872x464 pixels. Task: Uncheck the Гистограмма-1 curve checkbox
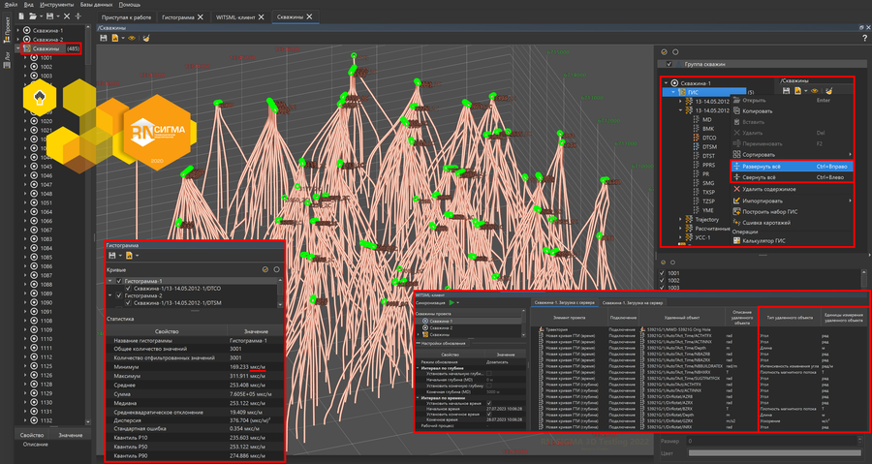pyautogui.click(x=120, y=281)
